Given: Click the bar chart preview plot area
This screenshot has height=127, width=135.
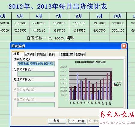Looking at the screenshot, I should point(91,84).
